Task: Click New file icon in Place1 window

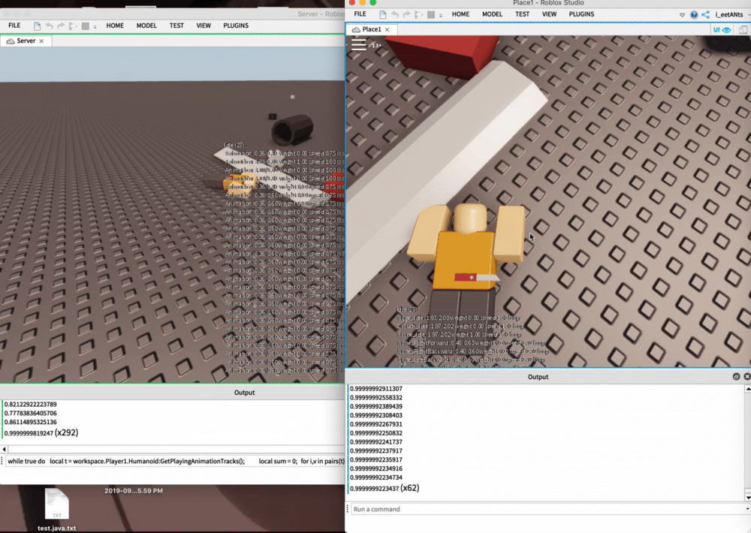Action: (383, 14)
